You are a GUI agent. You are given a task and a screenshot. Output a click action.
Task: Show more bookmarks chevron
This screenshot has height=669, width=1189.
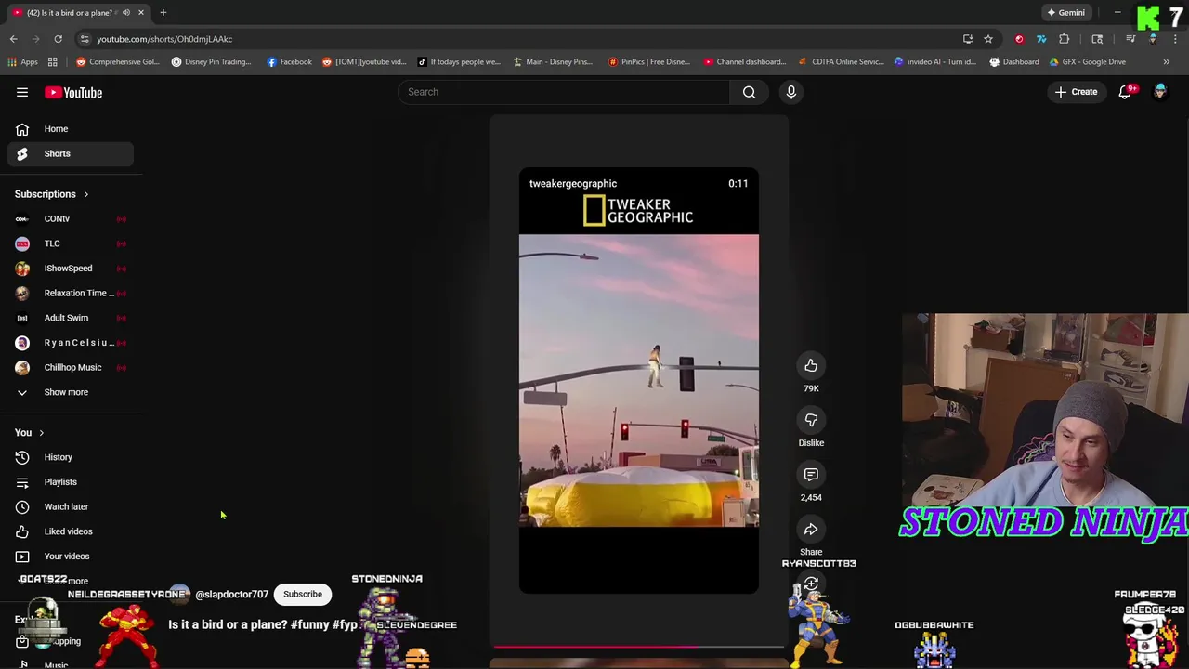tap(1166, 62)
